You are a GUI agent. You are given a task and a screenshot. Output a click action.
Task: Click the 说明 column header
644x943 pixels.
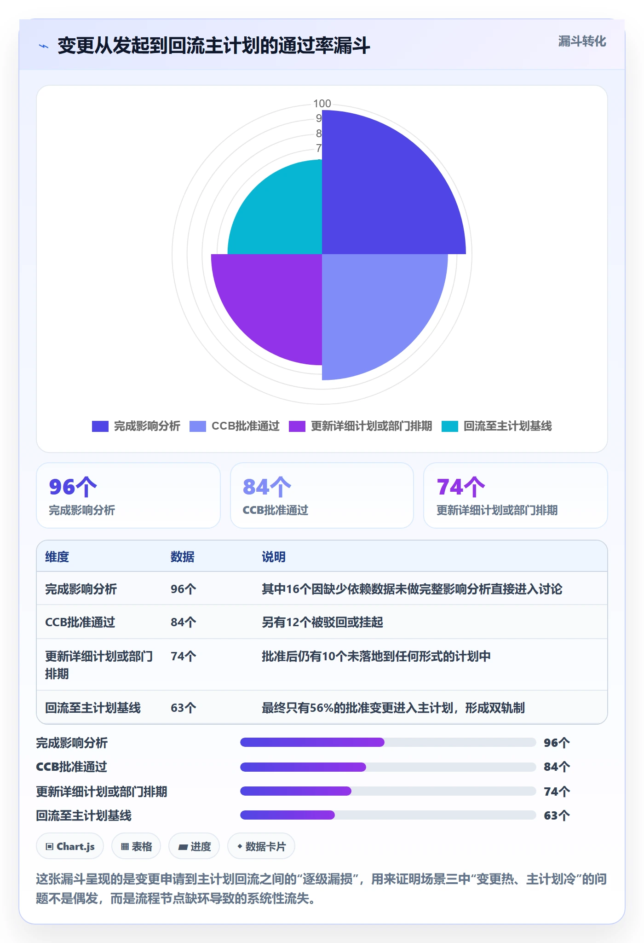point(274,557)
